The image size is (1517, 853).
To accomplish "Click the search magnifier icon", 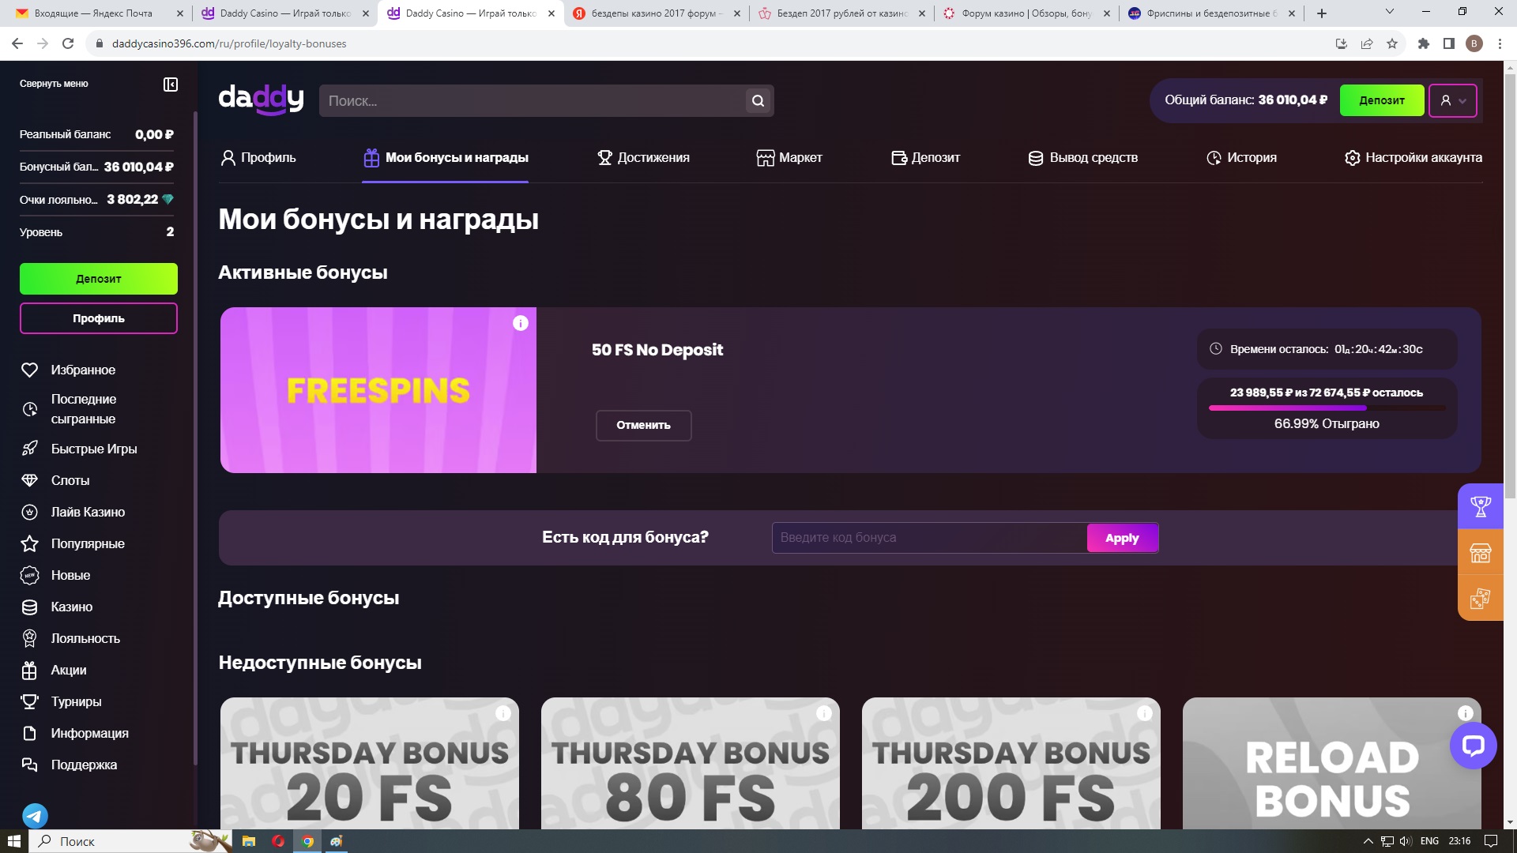I will point(758,100).
